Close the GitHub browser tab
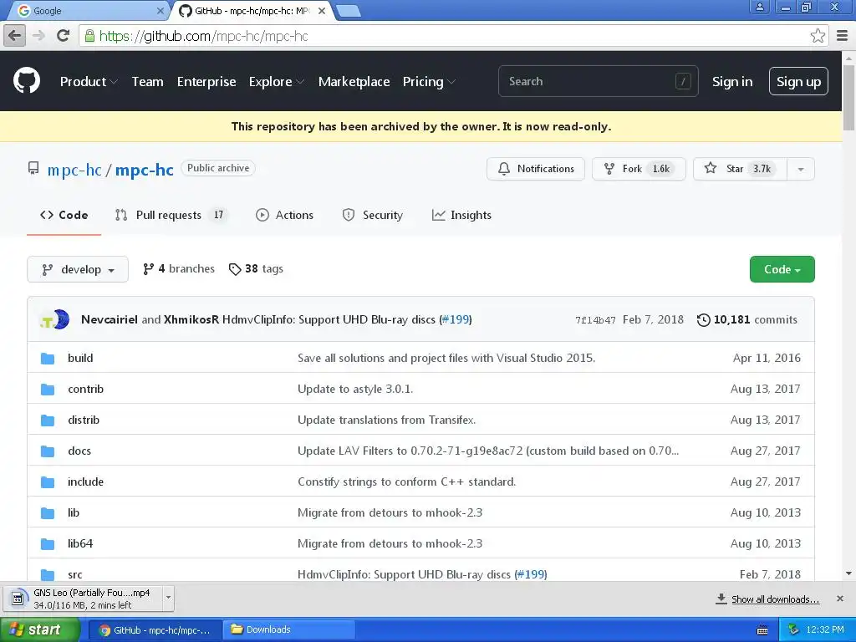Screen dimensions: 856x642 pyautogui.click(x=322, y=10)
